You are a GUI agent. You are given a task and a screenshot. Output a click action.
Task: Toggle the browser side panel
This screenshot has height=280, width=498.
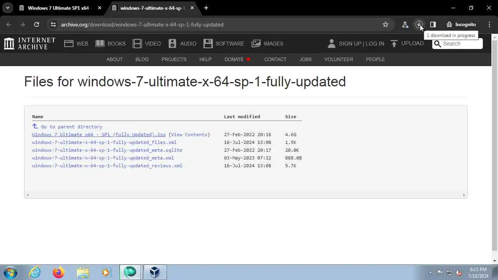433,24
